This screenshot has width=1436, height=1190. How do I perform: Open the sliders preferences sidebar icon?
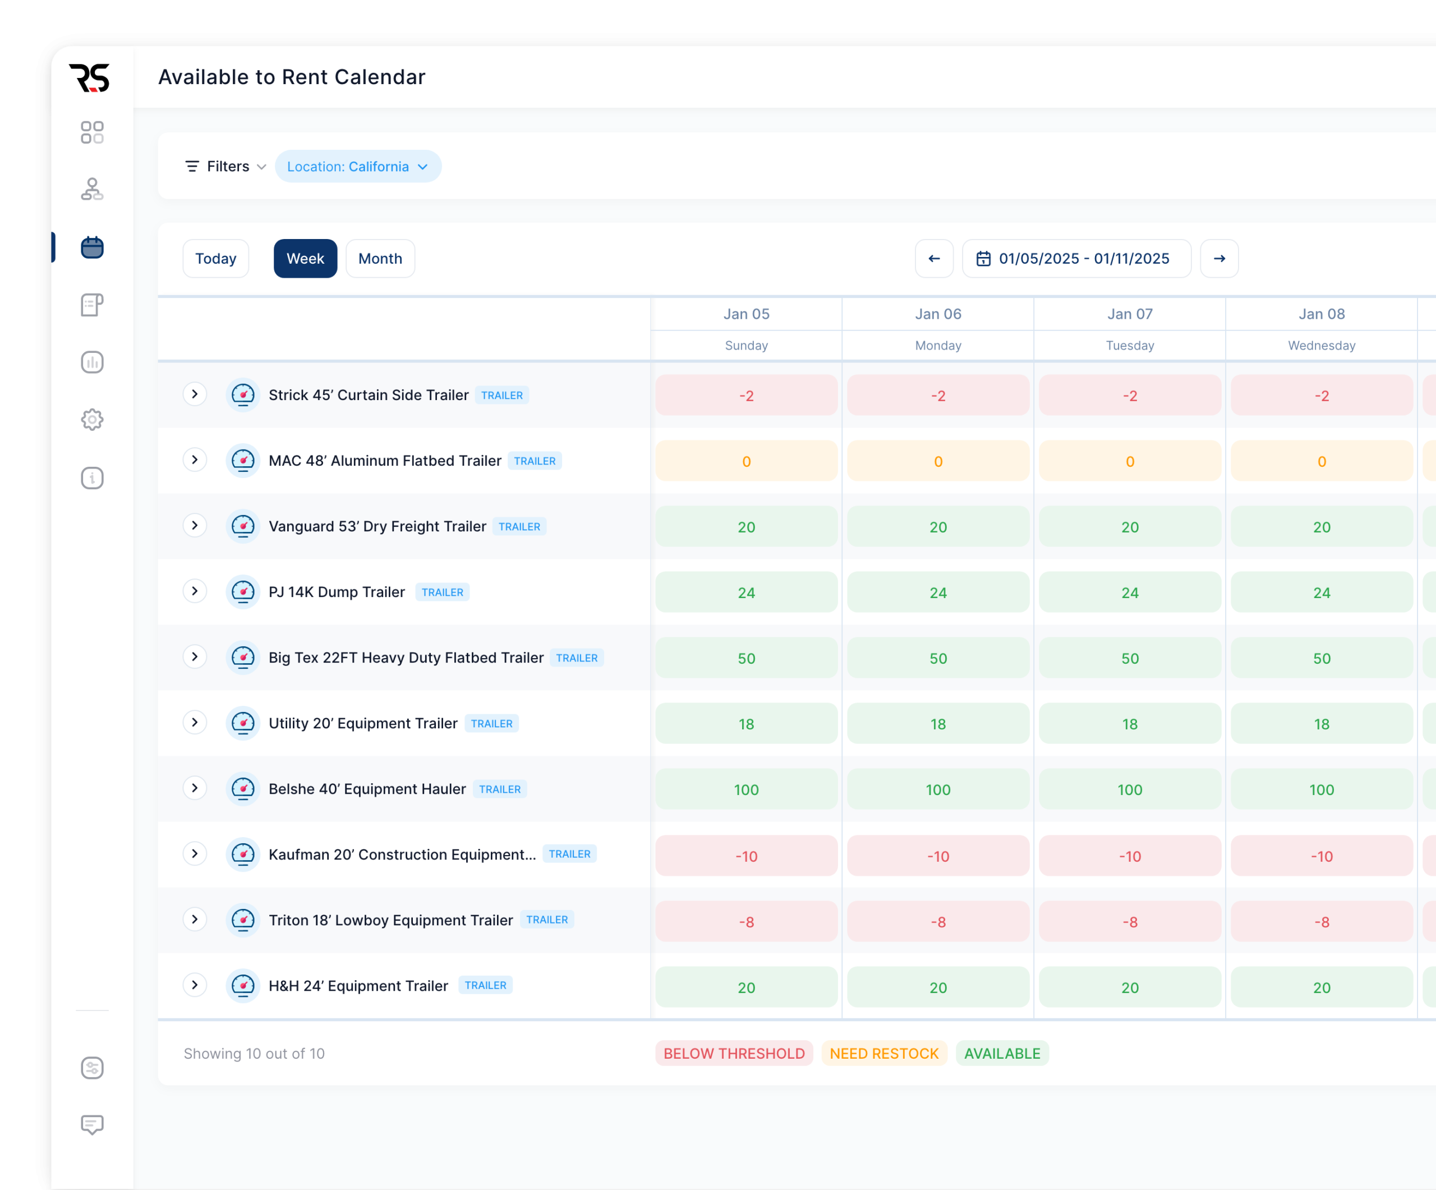click(x=91, y=1068)
